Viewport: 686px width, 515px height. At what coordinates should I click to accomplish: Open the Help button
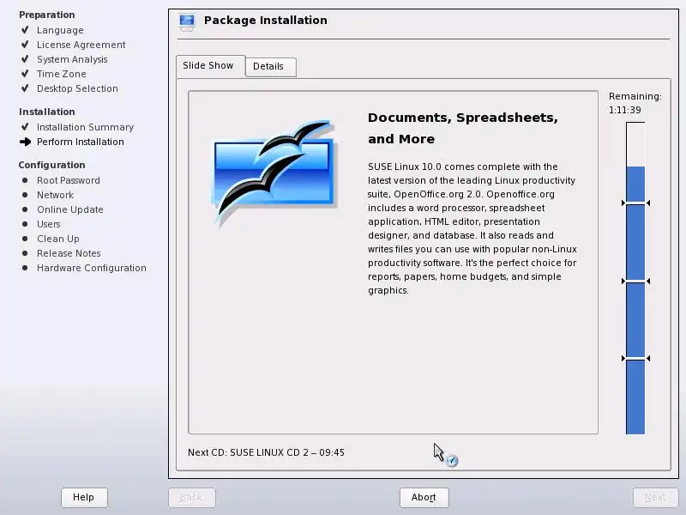[x=84, y=498]
